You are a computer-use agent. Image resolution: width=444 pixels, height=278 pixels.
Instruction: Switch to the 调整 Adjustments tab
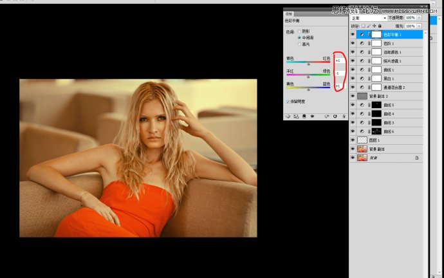pyautogui.click(x=289, y=14)
